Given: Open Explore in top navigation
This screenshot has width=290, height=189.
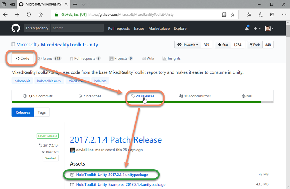Looking at the screenshot, I should click(180, 28).
